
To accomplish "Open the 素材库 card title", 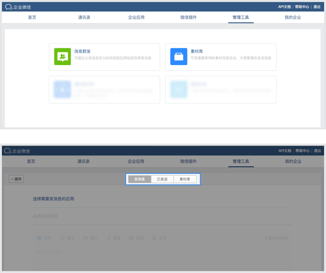I will 197,51.
